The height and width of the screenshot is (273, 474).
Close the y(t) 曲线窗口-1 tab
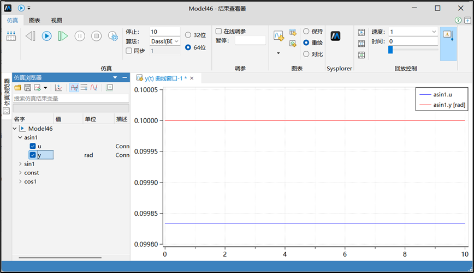pyautogui.click(x=192, y=78)
